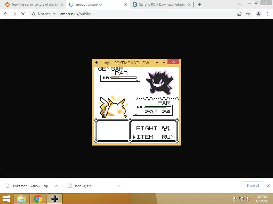Click the player's green HP bar
Viewport: 273px width, 204px height.
(x=158, y=107)
